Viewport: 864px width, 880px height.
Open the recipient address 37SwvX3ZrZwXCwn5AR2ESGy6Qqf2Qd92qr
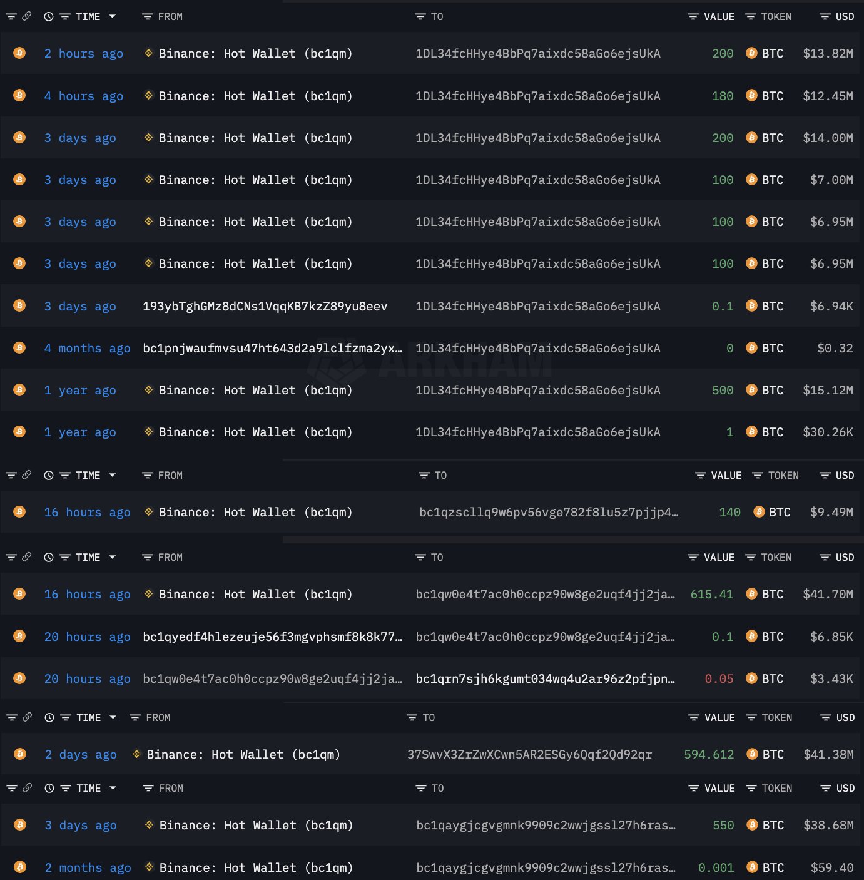[x=529, y=754]
